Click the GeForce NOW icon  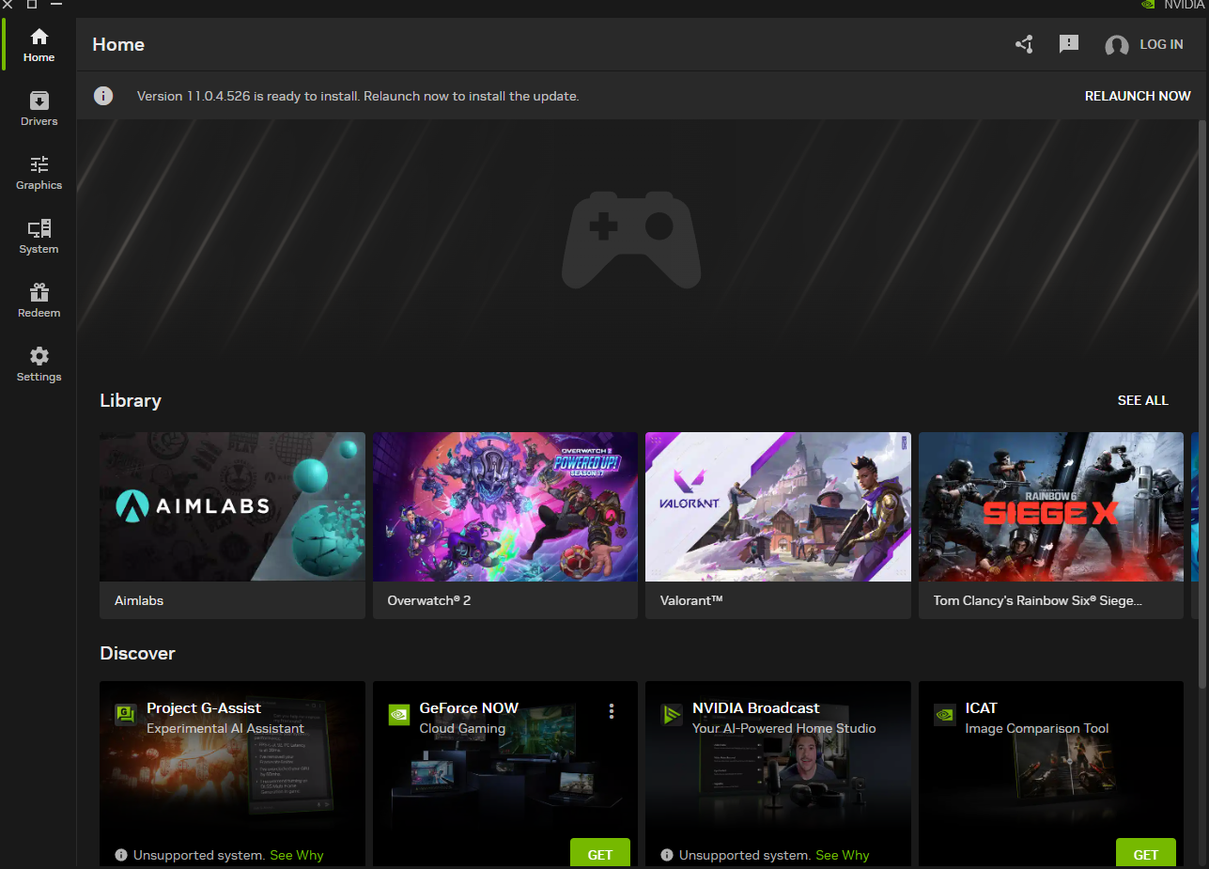pyautogui.click(x=399, y=715)
